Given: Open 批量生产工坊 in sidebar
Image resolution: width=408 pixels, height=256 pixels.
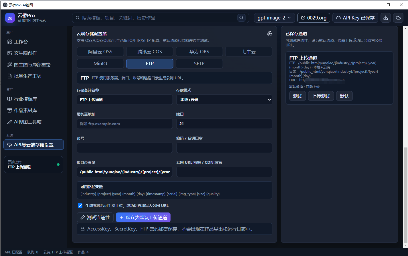Looking at the screenshot, I should tap(33, 76).
